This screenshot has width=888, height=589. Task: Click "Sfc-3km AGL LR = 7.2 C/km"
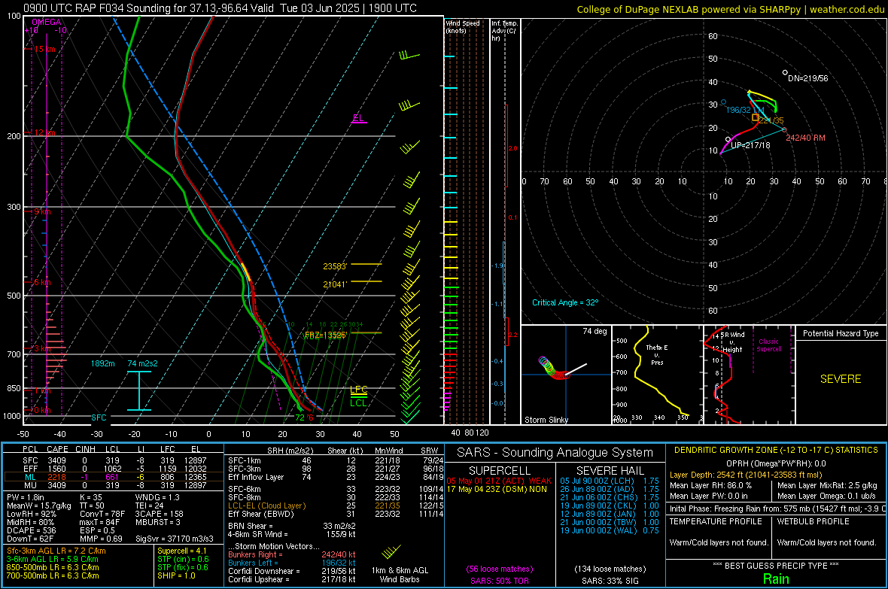[56, 551]
